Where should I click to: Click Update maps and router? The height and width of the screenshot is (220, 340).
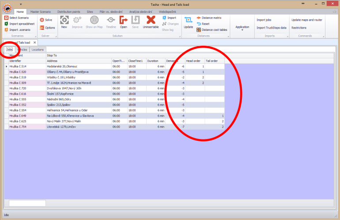click(x=307, y=20)
